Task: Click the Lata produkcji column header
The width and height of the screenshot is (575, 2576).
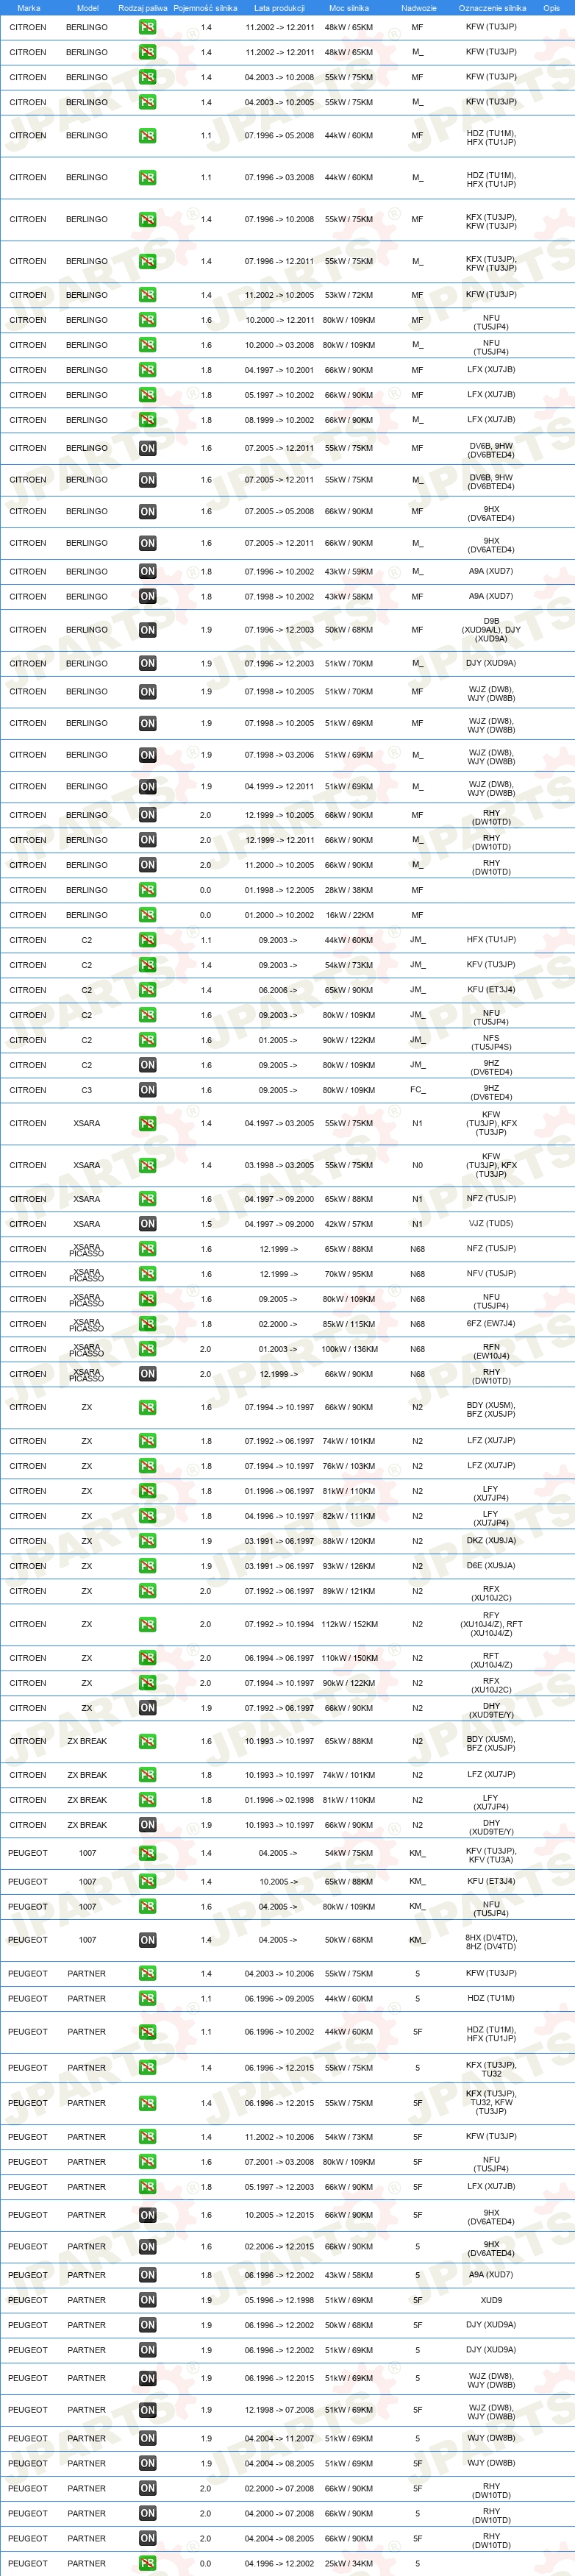Action: [279, 8]
